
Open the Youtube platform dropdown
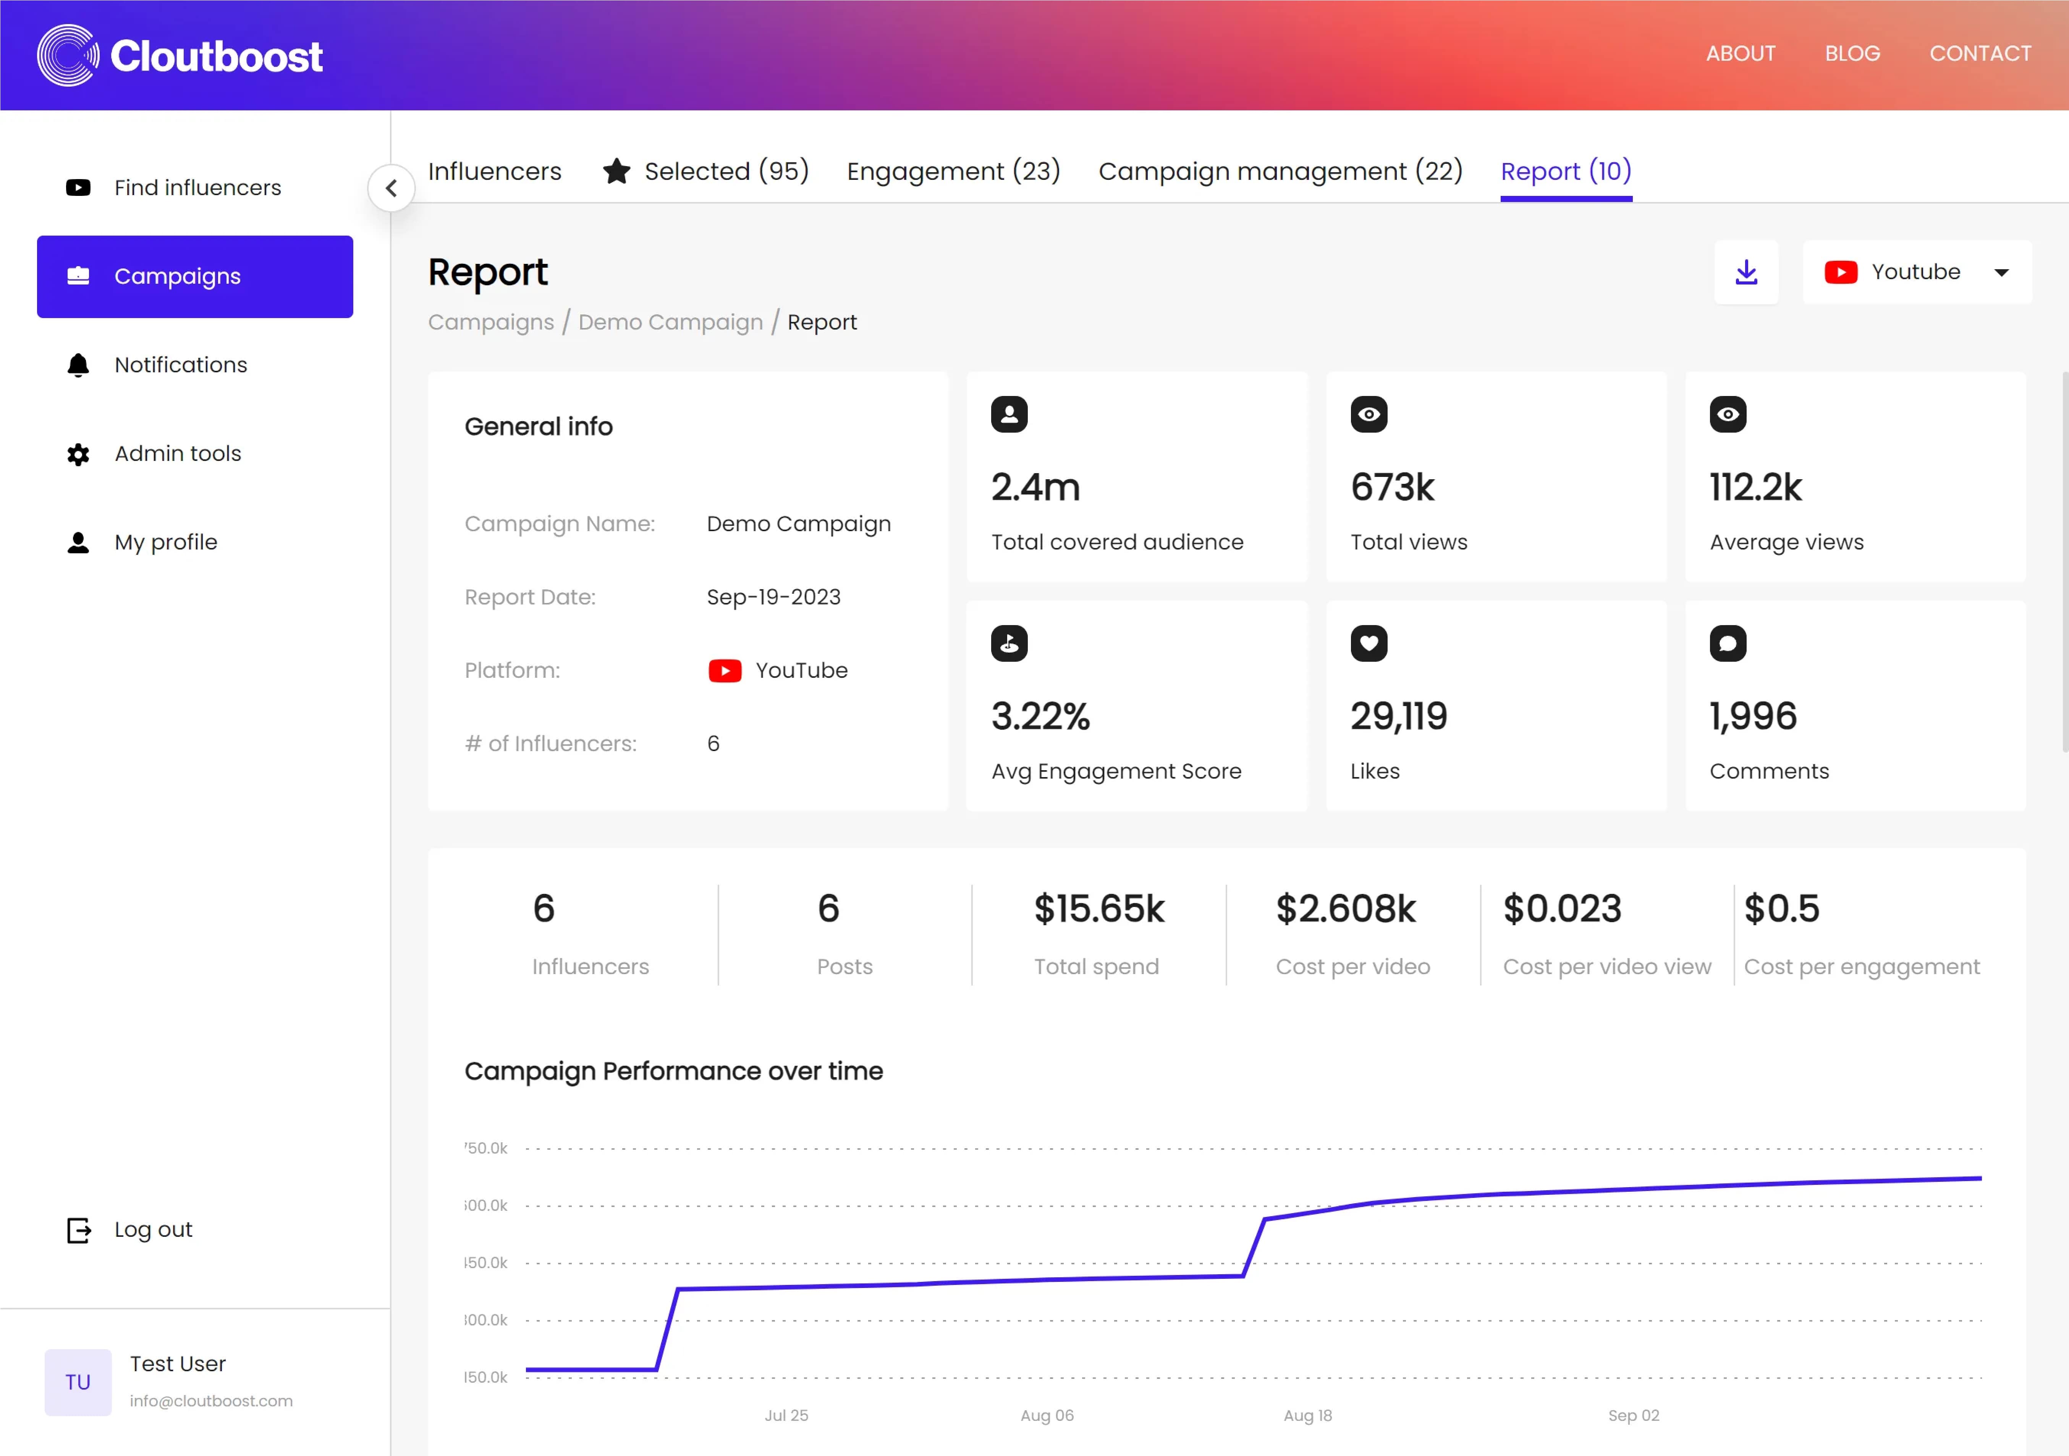tap(1918, 272)
